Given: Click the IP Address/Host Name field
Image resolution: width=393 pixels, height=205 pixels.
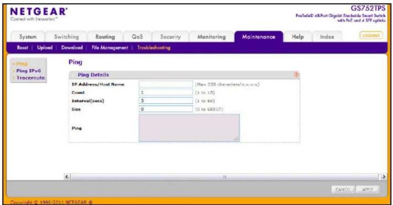Looking at the screenshot, I should point(166,84).
